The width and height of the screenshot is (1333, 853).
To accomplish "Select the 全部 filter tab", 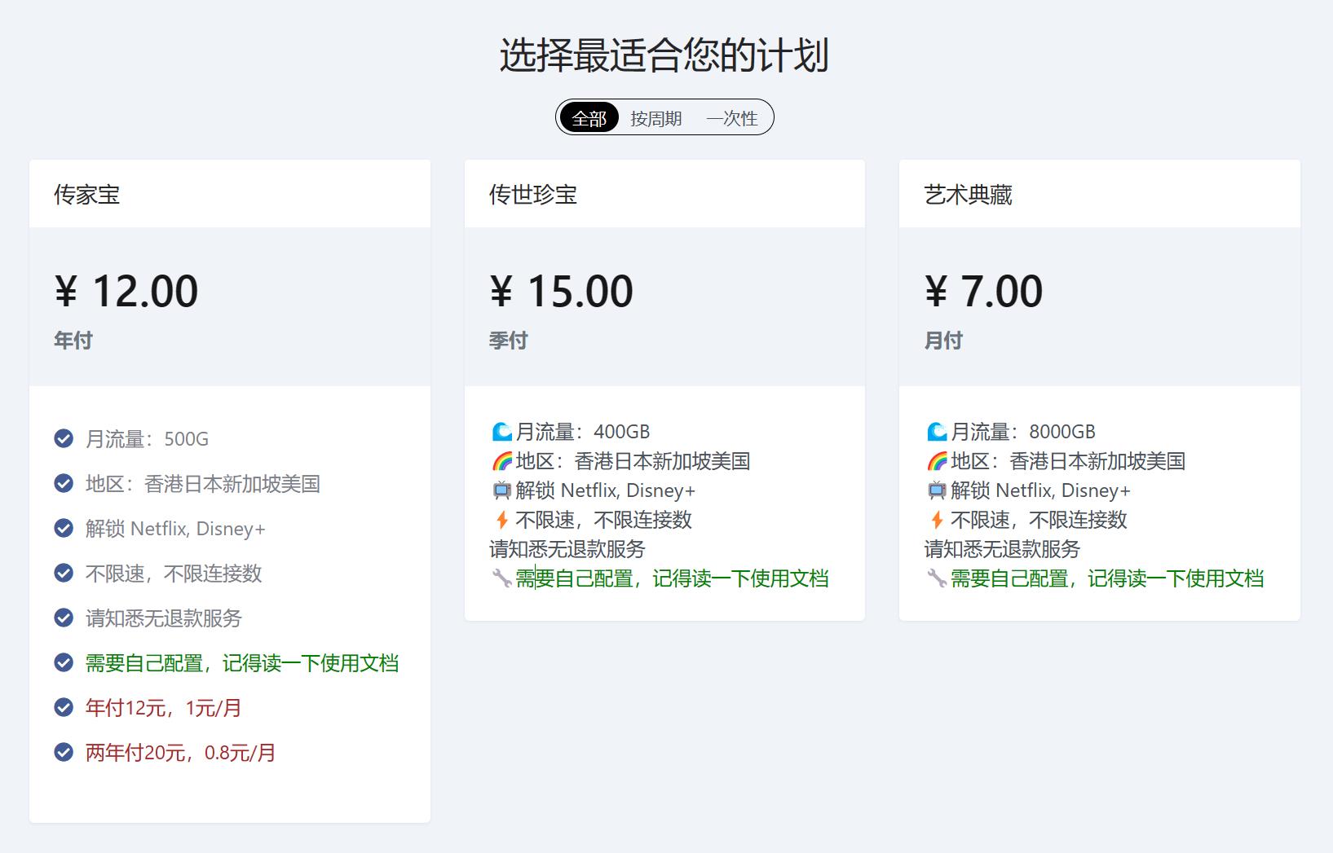I will (589, 118).
